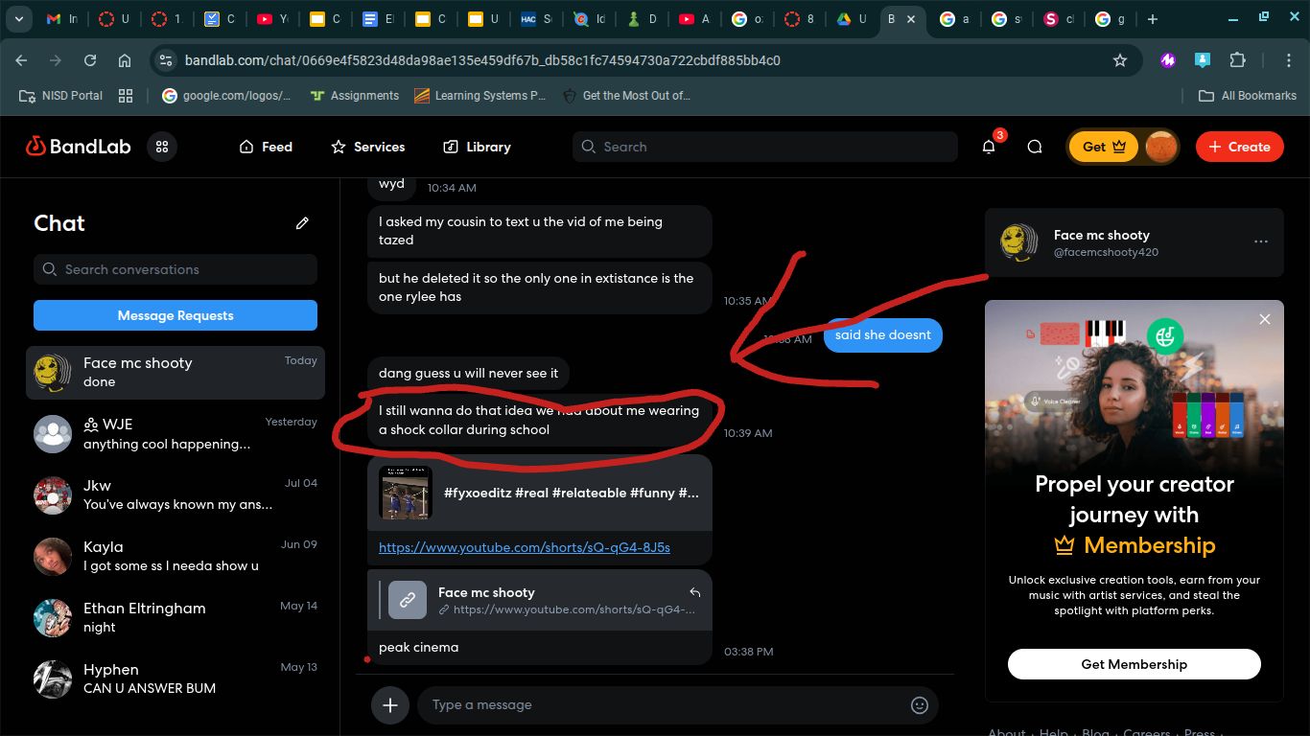1310x736 pixels.
Task: Go to the Feed tab
Action: [265, 147]
